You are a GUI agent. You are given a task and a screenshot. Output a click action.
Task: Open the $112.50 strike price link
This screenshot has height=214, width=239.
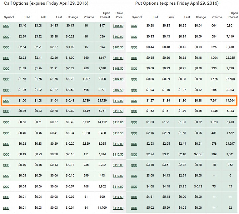[x=118, y=154]
